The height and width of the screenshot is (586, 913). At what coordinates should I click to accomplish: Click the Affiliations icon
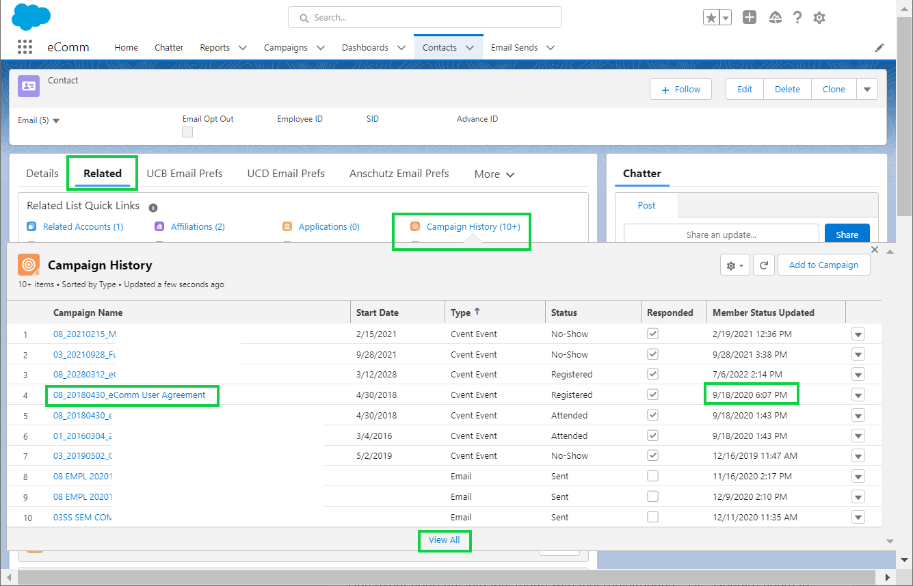coord(159,226)
